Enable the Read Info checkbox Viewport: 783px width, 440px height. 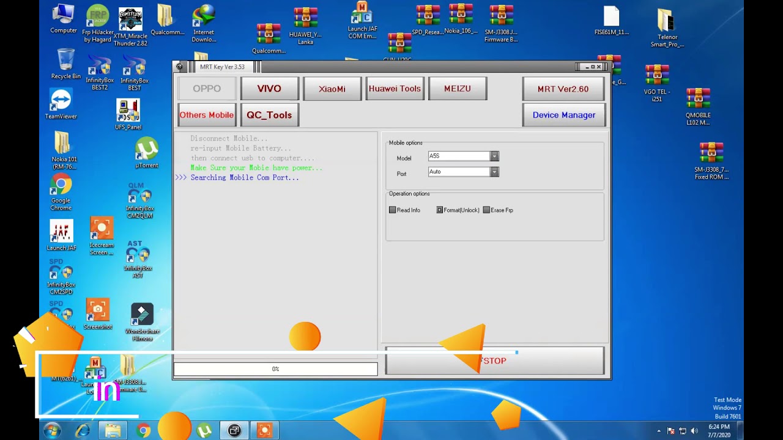click(x=393, y=210)
